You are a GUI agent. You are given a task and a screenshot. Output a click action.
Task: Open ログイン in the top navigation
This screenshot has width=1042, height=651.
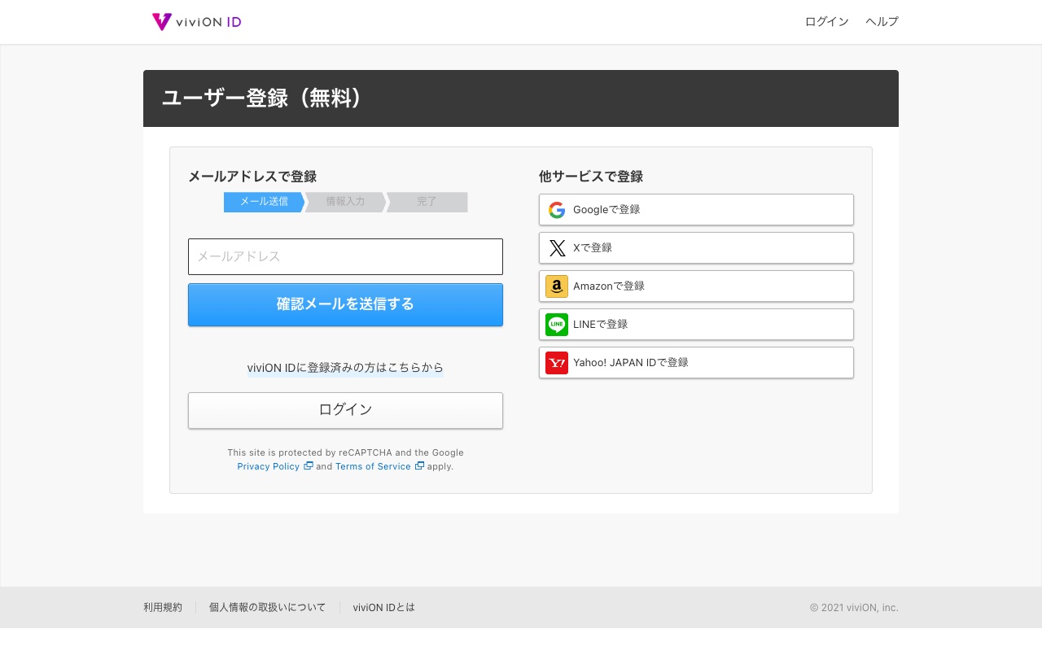pos(826,22)
